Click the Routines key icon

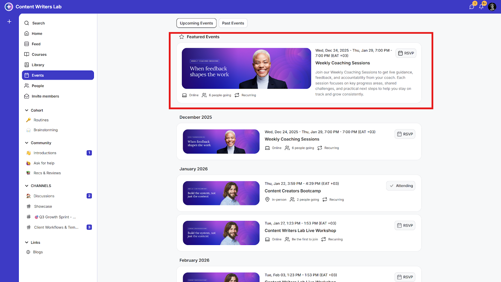tap(28, 120)
